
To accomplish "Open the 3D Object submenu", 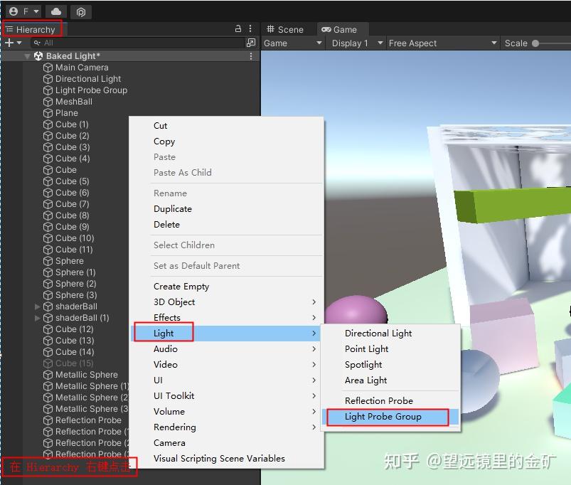I will pyautogui.click(x=227, y=302).
